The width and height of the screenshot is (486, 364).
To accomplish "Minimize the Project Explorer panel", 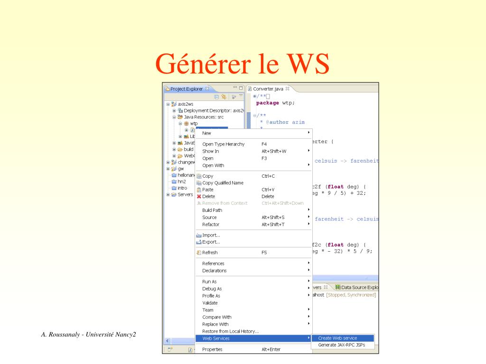I will (235, 88).
